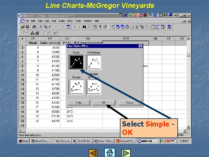Viewport: 209px width, 157px height.
Task: Select column header C6
Action: point(155,39)
